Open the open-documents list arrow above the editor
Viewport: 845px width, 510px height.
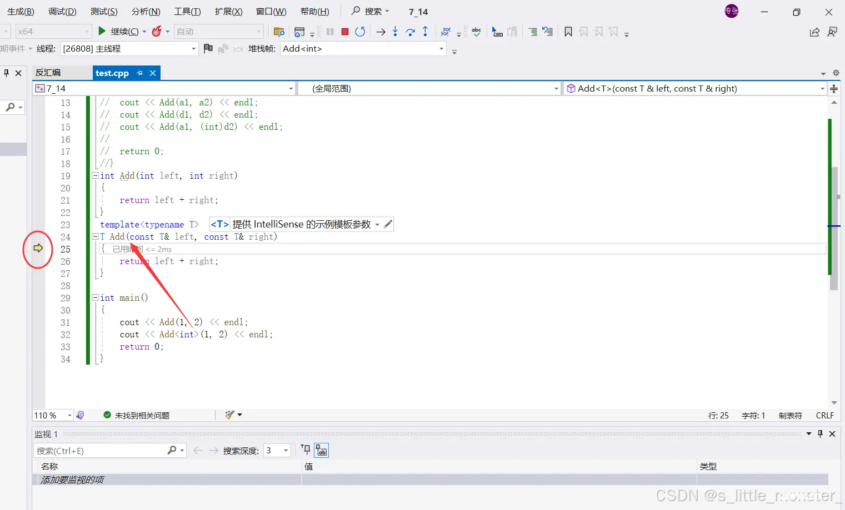click(823, 73)
